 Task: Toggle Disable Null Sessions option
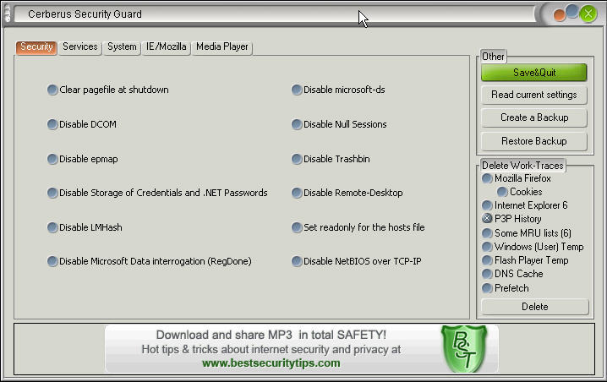297,124
